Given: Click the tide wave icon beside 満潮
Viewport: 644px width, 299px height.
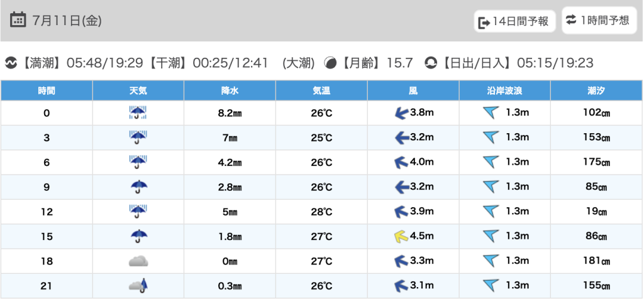Looking at the screenshot, I should [11, 63].
